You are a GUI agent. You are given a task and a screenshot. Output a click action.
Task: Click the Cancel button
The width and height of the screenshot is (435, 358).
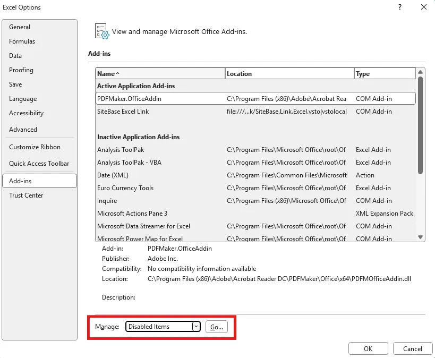413,349
